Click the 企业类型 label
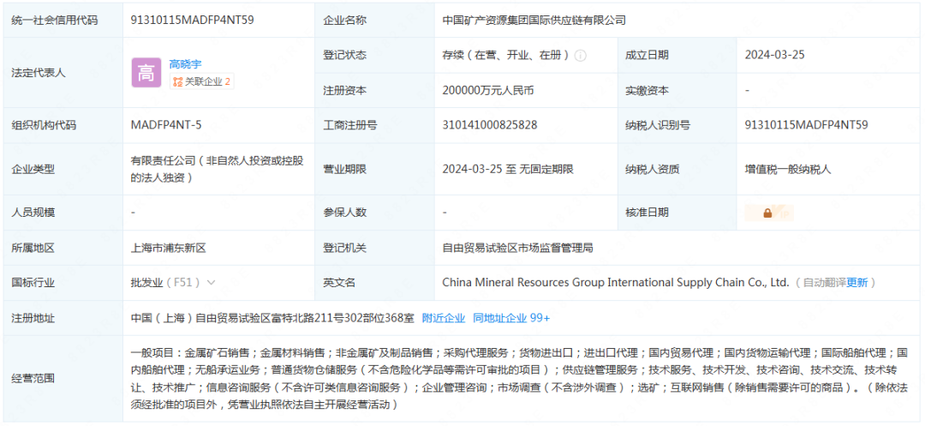The width and height of the screenshot is (925, 426). point(33,170)
